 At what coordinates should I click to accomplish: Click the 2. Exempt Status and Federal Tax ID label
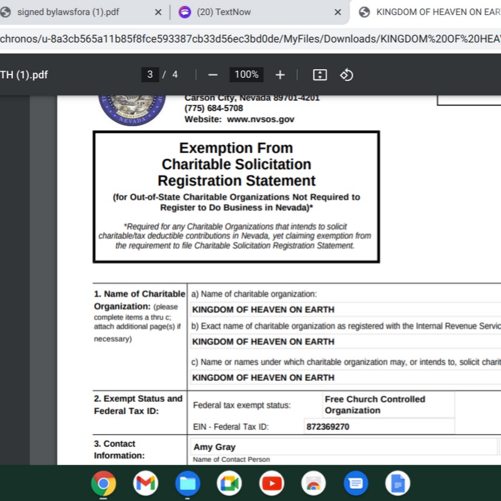tap(138, 405)
